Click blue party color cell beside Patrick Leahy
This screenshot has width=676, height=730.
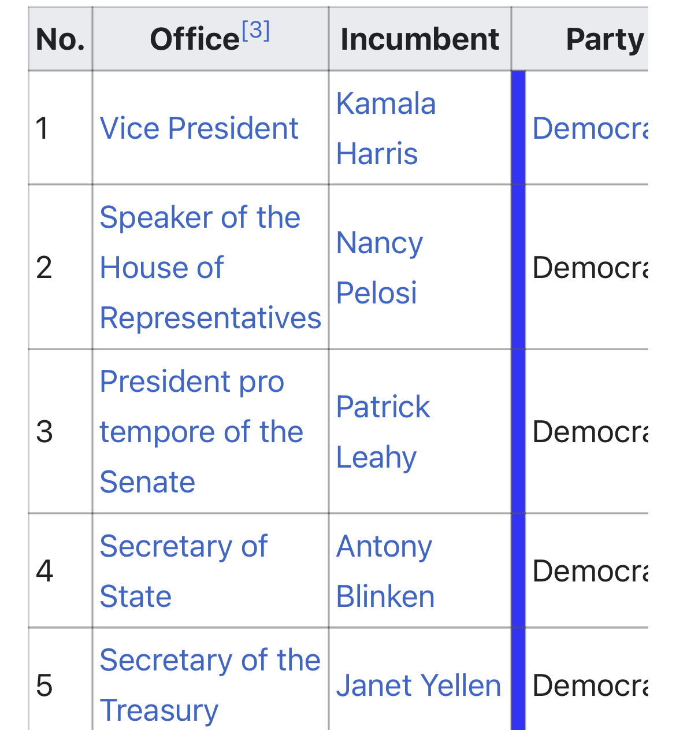coord(518,432)
